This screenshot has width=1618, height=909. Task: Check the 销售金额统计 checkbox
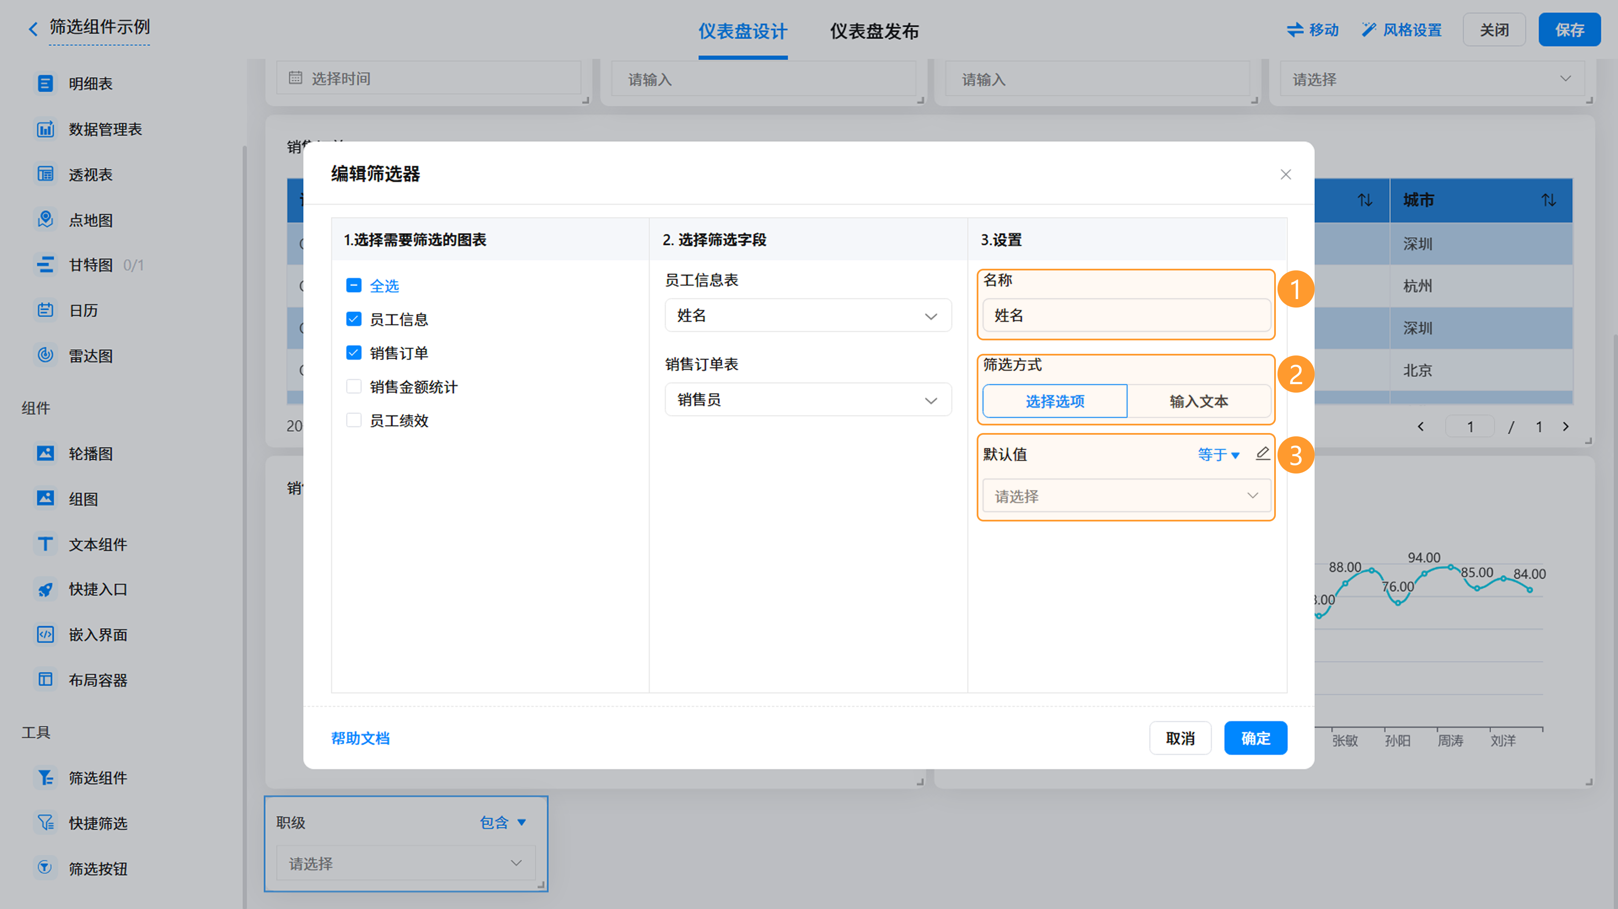point(354,386)
